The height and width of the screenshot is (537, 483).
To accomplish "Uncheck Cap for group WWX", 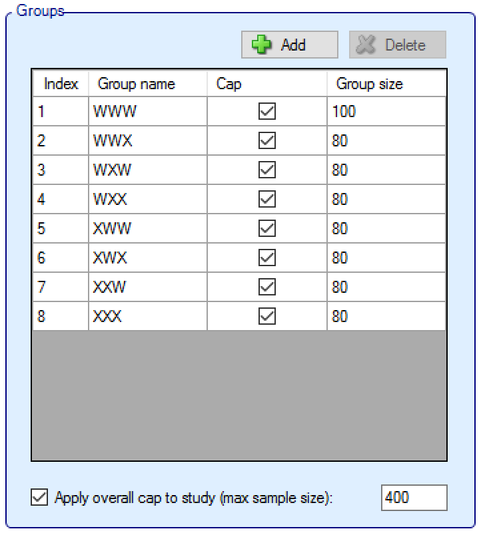I will tap(266, 141).
